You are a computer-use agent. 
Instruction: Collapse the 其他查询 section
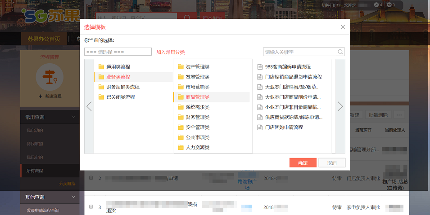point(73,197)
